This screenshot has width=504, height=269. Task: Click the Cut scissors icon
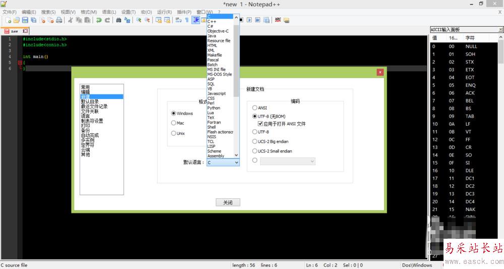pyautogui.click(x=70, y=20)
